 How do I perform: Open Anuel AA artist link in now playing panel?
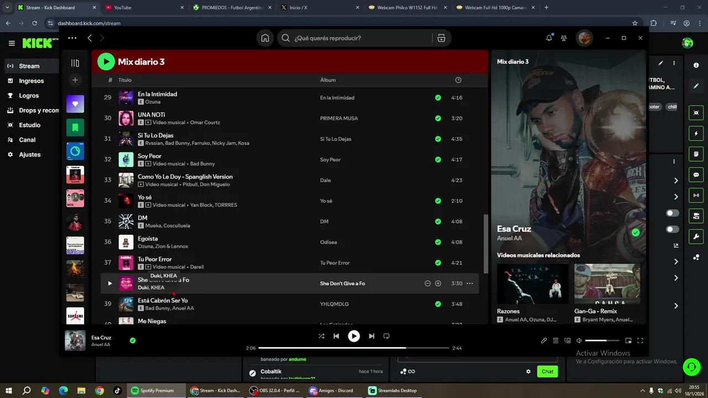pyautogui.click(x=509, y=238)
